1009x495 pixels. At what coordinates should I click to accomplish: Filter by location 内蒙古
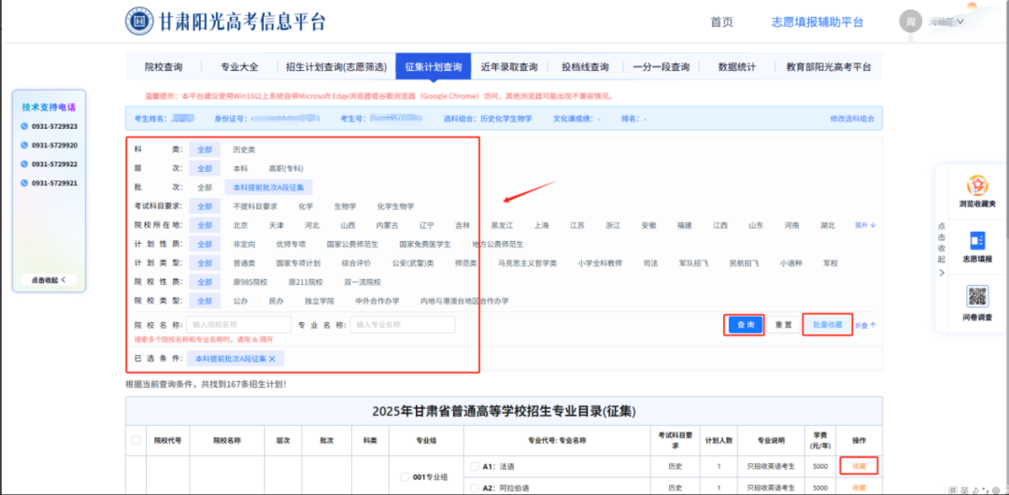[x=388, y=225]
